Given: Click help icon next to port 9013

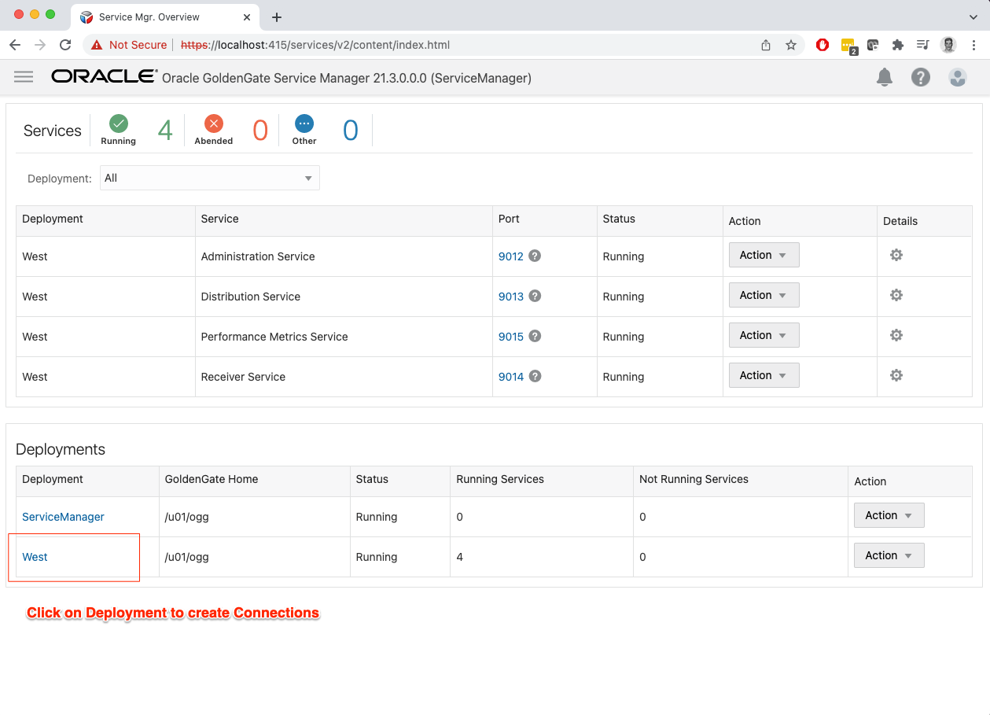Looking at the screenshot, I should 535,297.
